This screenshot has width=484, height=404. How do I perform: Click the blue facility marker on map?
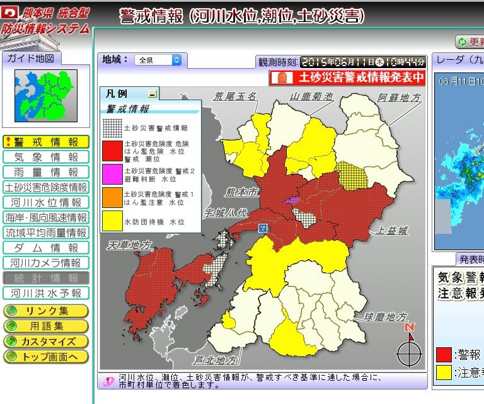click(x=263, y=228)
